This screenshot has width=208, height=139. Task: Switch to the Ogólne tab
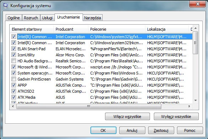point(14,18)
